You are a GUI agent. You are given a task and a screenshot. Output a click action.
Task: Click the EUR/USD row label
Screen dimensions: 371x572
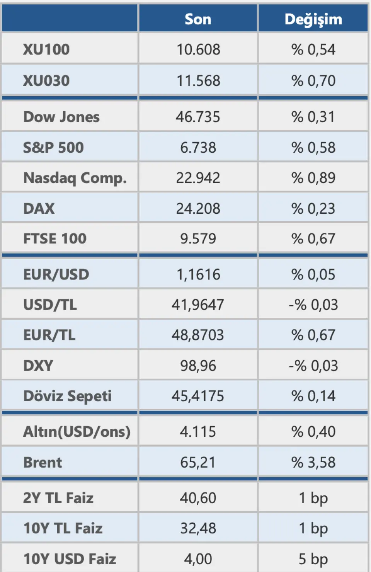[56, 275]
